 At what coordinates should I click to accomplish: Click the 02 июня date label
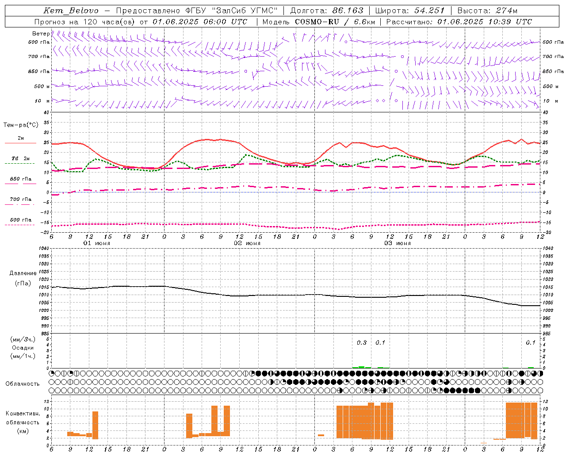(247, 243)
